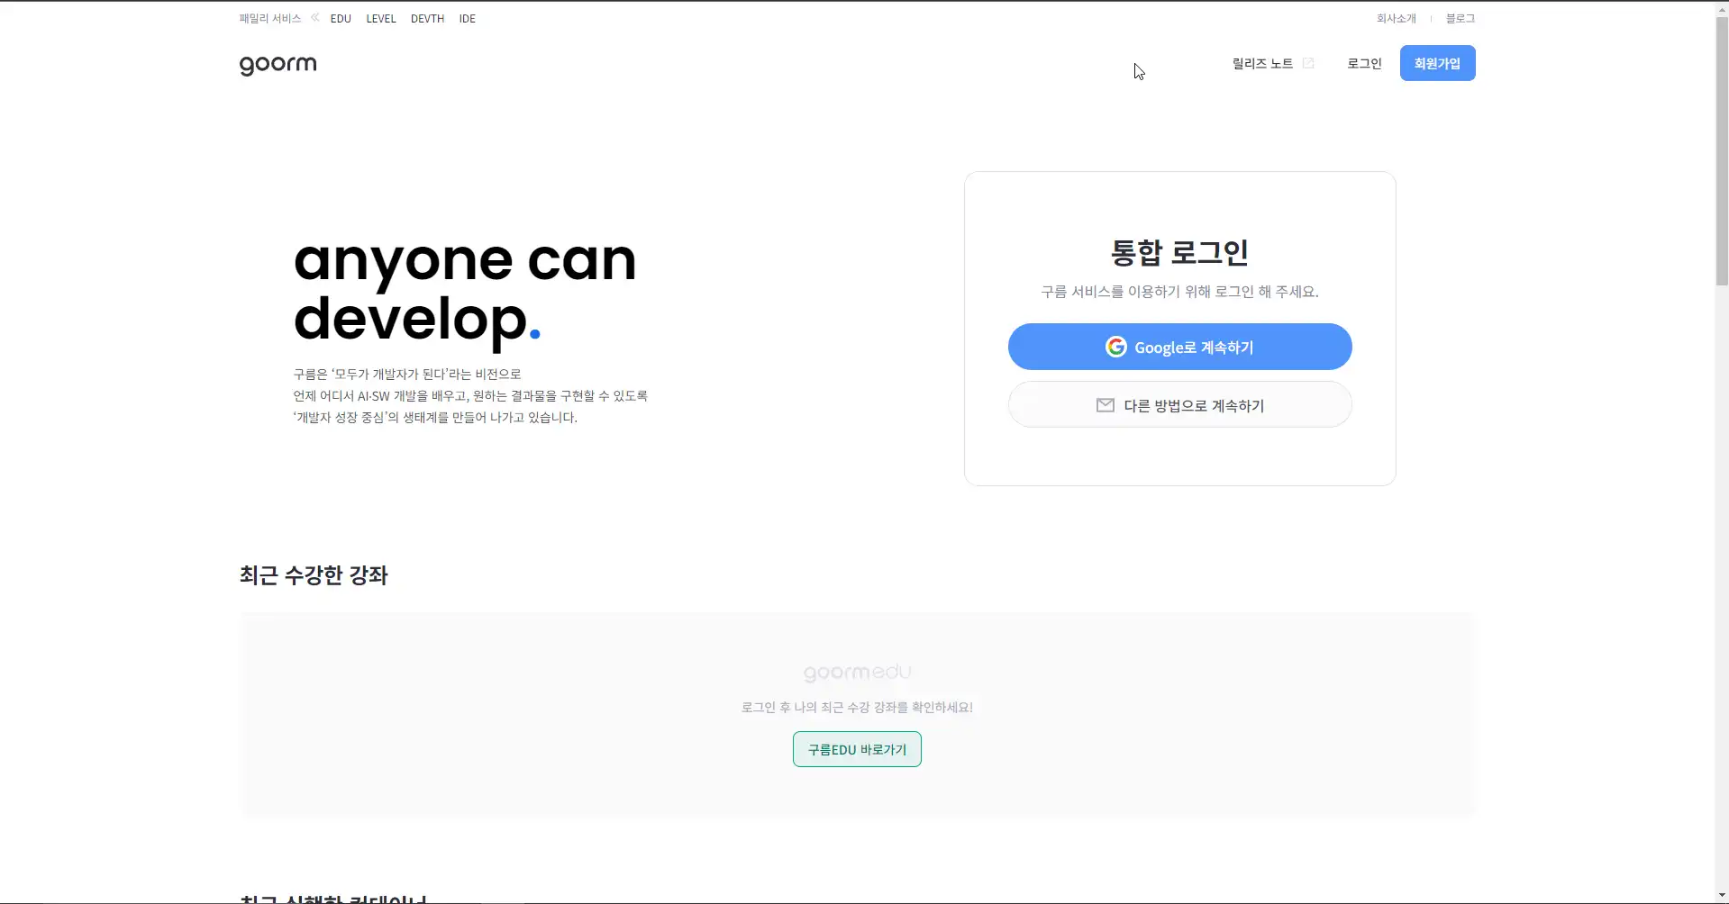The image size is (1729, 904).
Task: Click text 구름 서비스를 이용하기 위해 로그인 해 주세요.
Action: 1179,292
